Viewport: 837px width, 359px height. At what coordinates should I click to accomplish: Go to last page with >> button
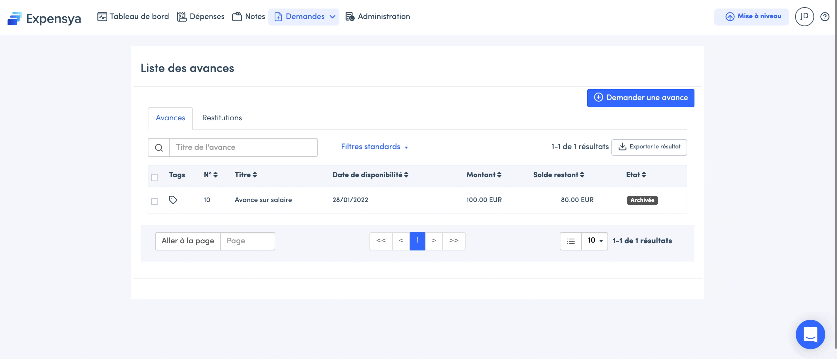453,241
